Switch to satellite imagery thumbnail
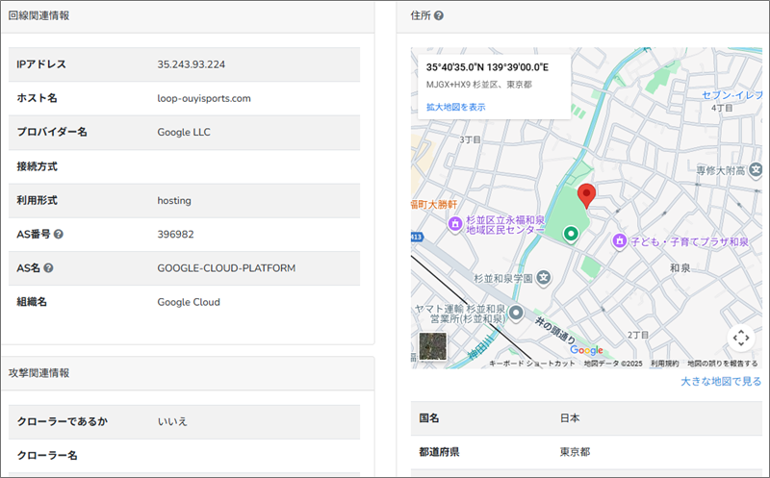Image resolution: width=770 pixels, height=478 pixels. [433, 346]
